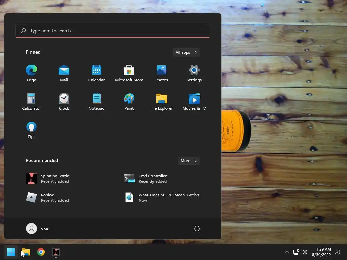Open File Explorer from the pinned grid
Image resolution: width=347 pixels, height=260 pixels.
tap(162, 102)
